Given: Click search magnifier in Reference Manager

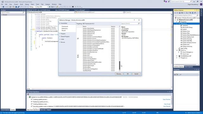Looking at the screenshot, I should coord(139,23).
